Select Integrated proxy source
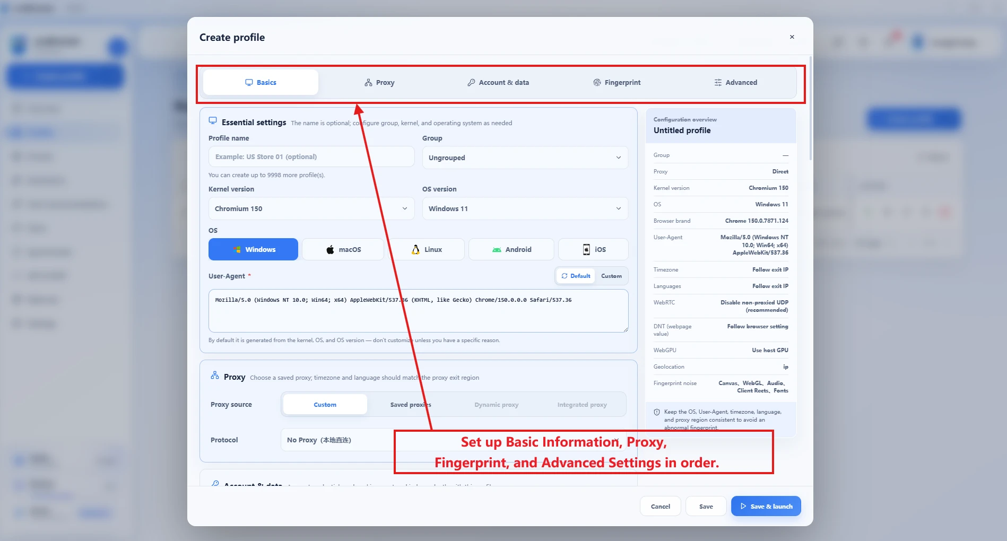 coord(582,405)
